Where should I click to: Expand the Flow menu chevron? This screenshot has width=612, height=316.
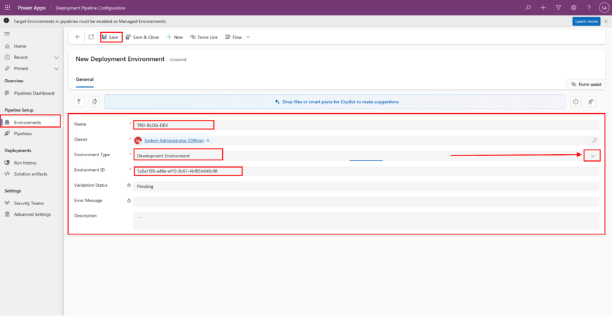point(248,37)
